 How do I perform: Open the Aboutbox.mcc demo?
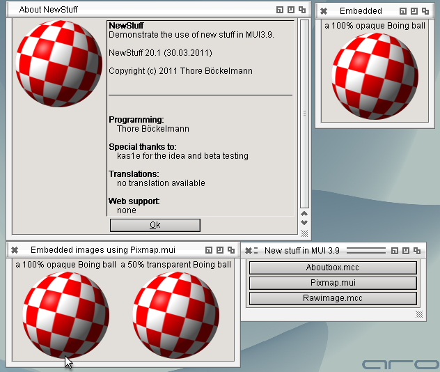coord(332,268)
